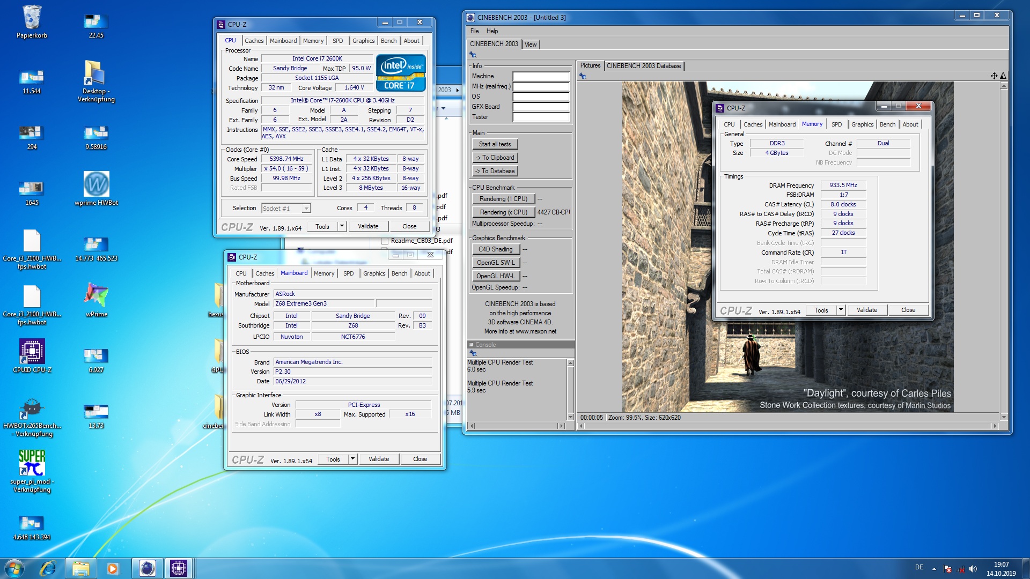The width and height of the screenshot is (1030, 579).
Task: Run the OpenGL HW-L test
Action: point(496,276)
